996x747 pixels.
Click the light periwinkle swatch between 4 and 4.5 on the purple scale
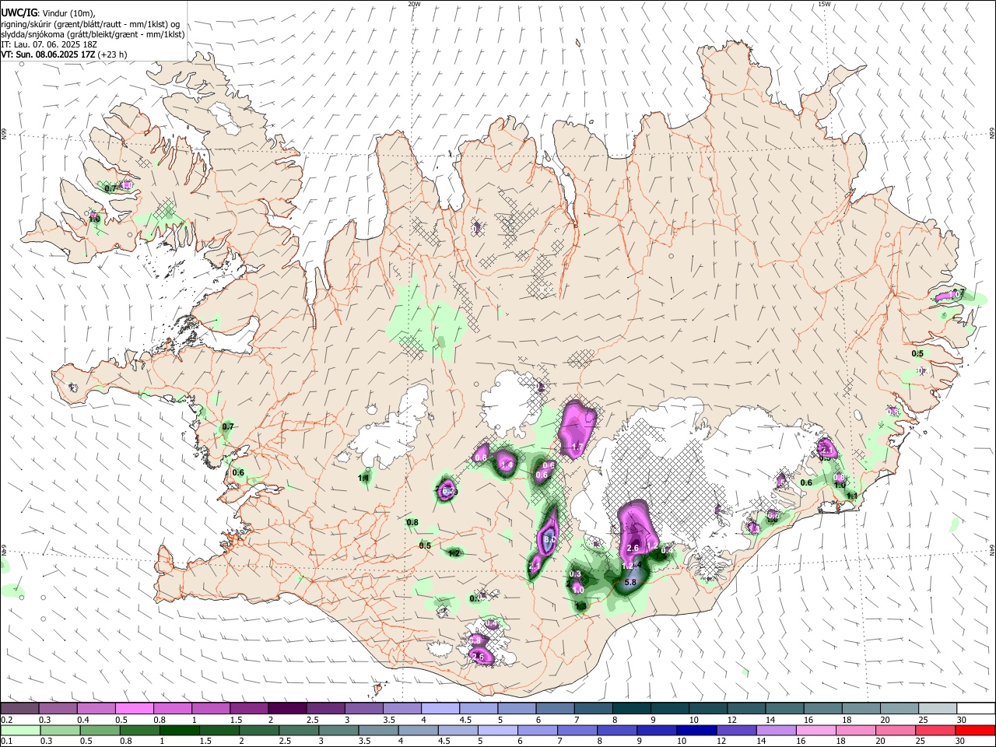[x=440, y=708]
